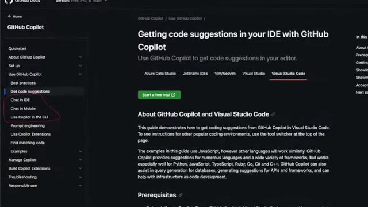Click the About GitHub Copilot sidebar label
368x207 pixels.
tap(27, 57)
